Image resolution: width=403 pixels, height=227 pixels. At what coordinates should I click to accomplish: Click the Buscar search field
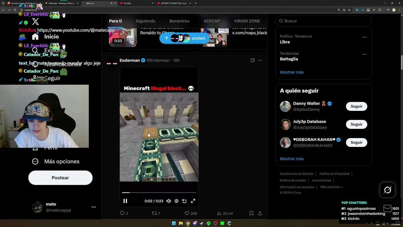point(323,21)
